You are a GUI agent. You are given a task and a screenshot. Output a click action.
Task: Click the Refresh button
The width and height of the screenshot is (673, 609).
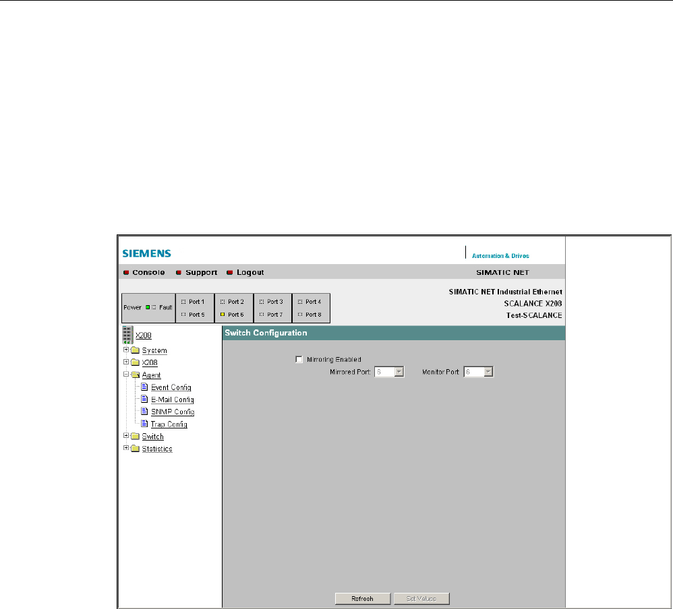(363, 599)
